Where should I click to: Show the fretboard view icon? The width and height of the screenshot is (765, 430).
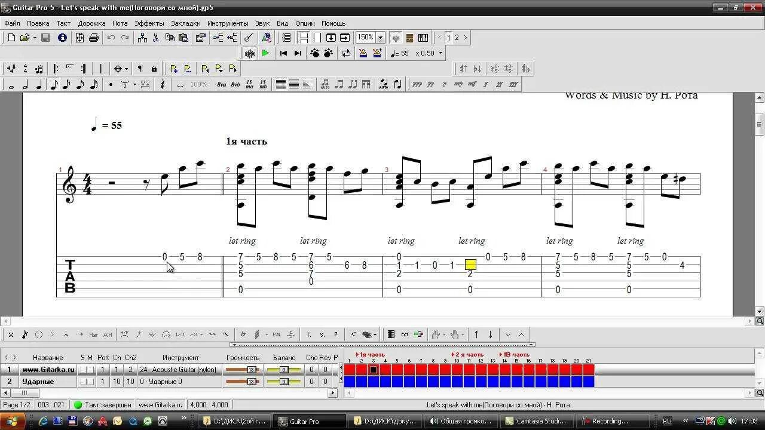[x=409, y=38]
